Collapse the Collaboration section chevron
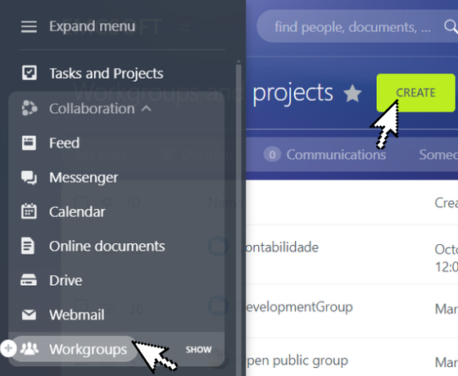 147,109
